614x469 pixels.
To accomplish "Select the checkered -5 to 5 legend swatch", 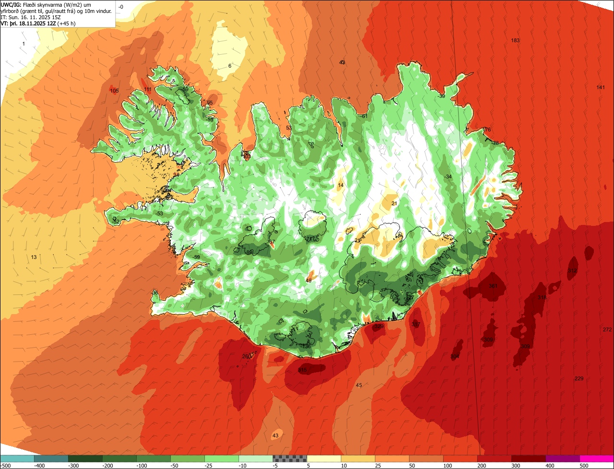I will [290, 458].
